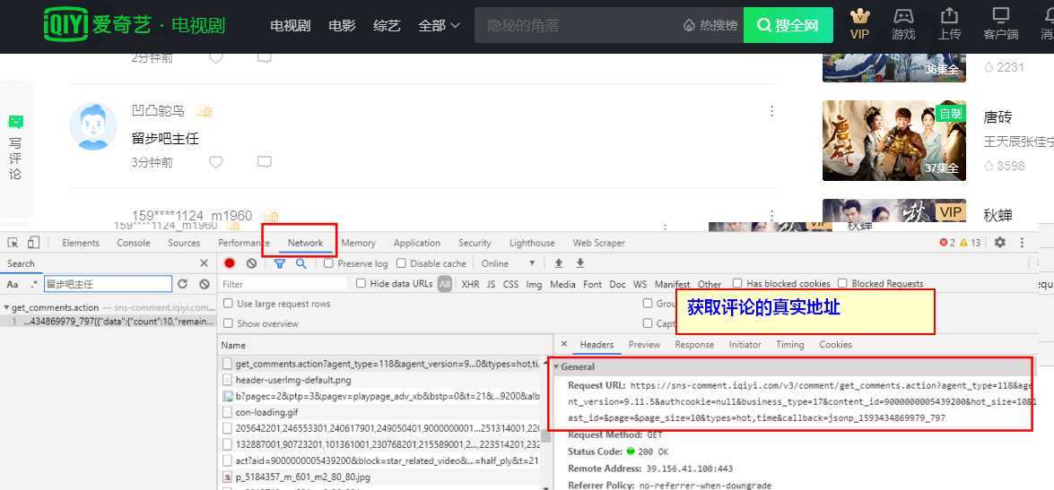
Task: Enable Preserve log checkbox
Action: (328, 263)
